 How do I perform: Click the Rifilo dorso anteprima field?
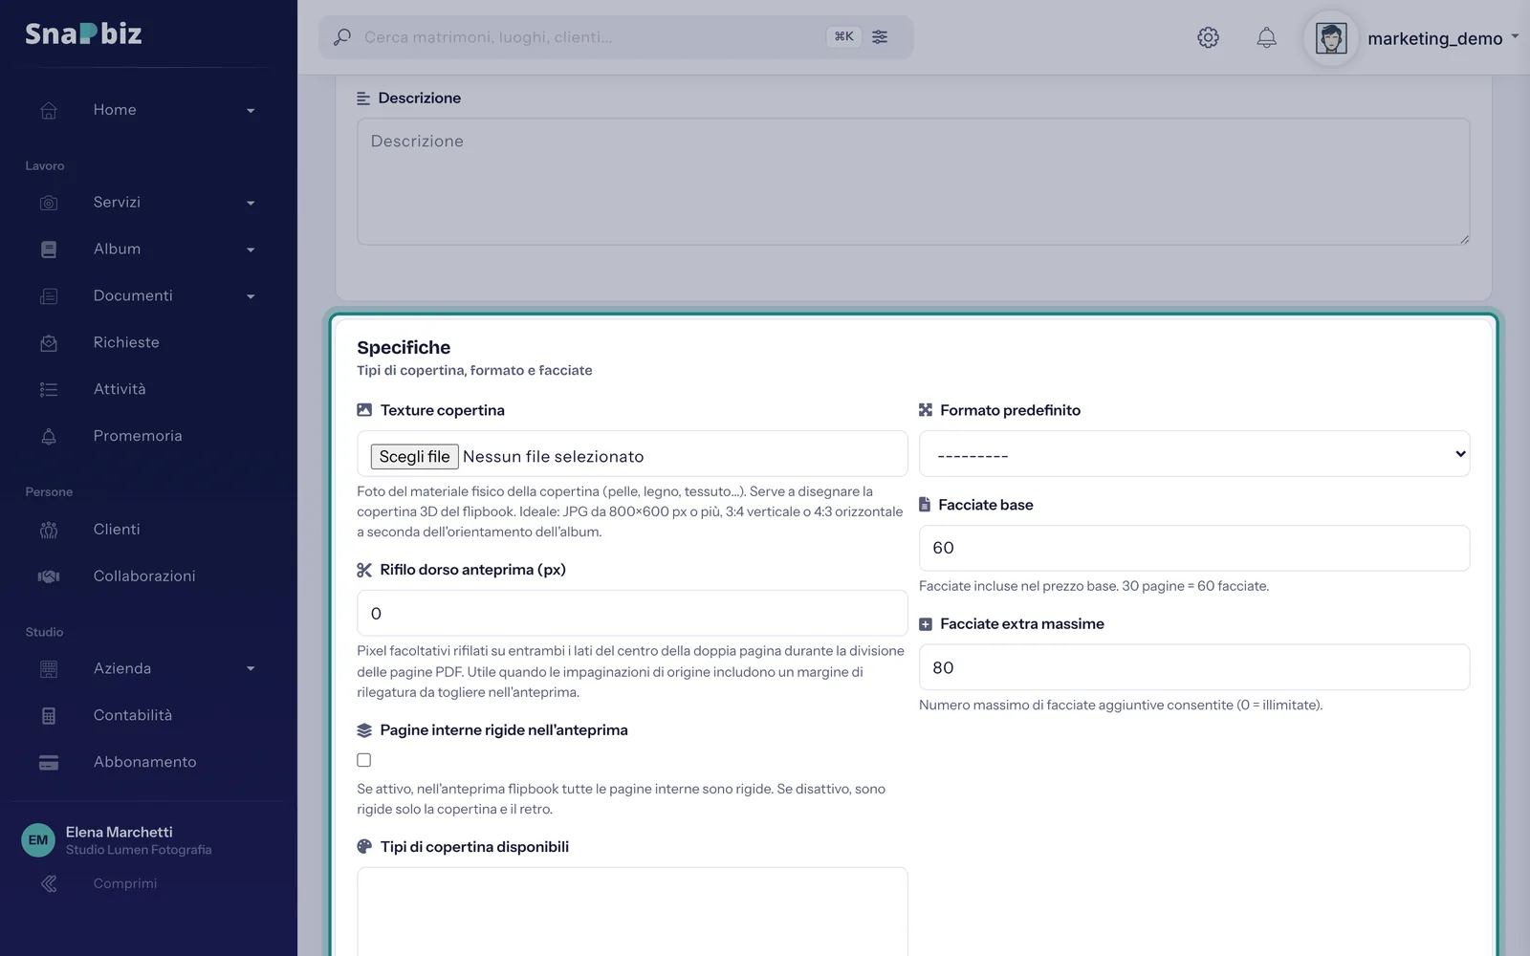tap(632, 613)
